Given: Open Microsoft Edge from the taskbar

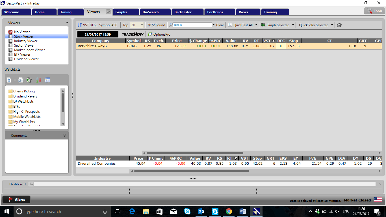Looking at the screenshot, I should tap(132, 211).
